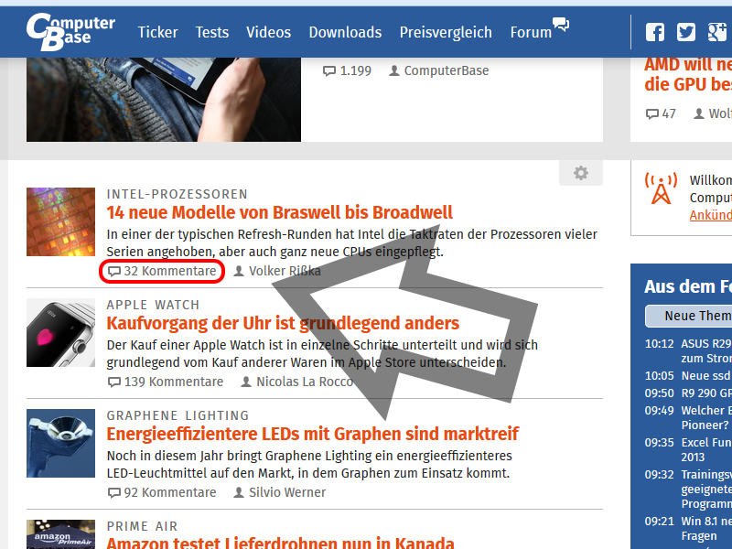Open the Twitter icon in header
The image size is (732, 549).
(685, 32)
